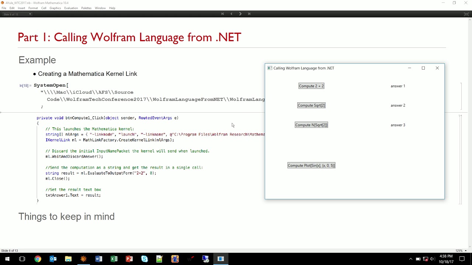The image size is (472, 265).
Task: Open Task View on the taskbar
Action: pos(22,259)
